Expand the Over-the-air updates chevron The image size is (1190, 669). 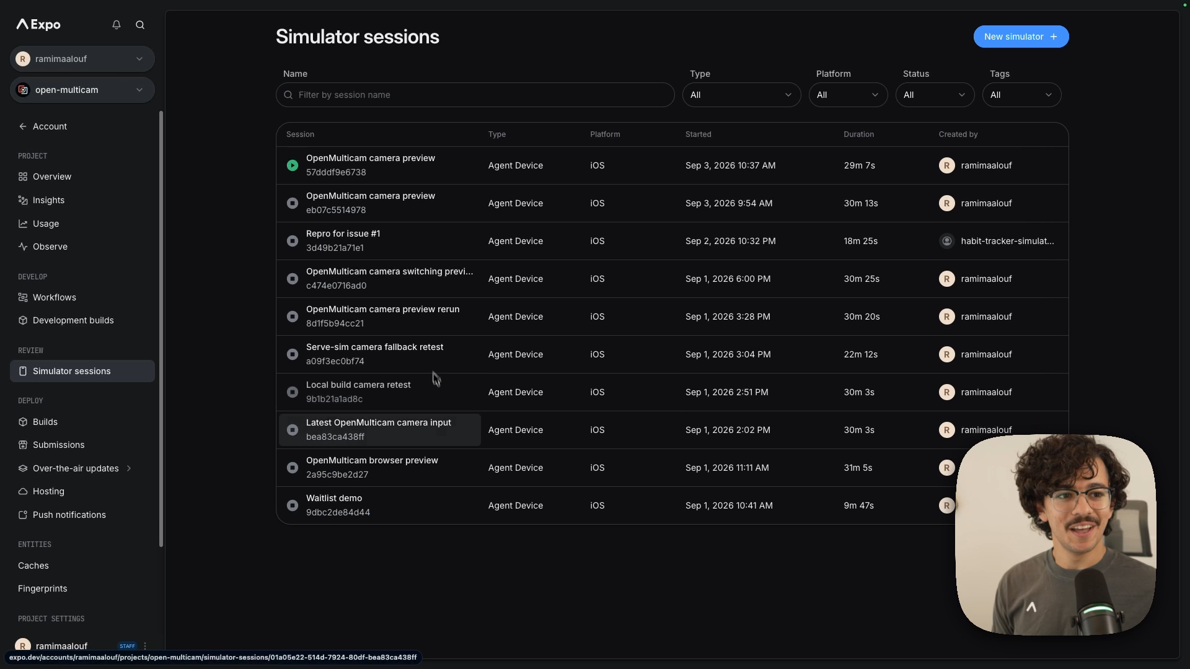click(129, 468)
